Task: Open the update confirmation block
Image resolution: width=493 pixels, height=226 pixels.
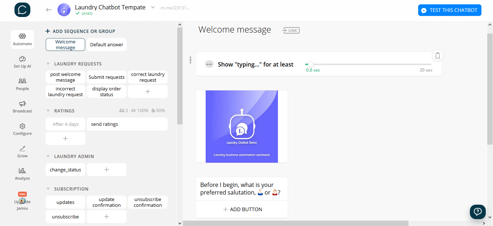Action: [x=107, y=202]
